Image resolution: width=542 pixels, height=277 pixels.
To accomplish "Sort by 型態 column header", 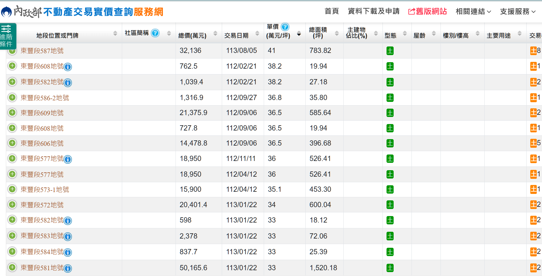I will pyautogui.click(x=390, y=36).
